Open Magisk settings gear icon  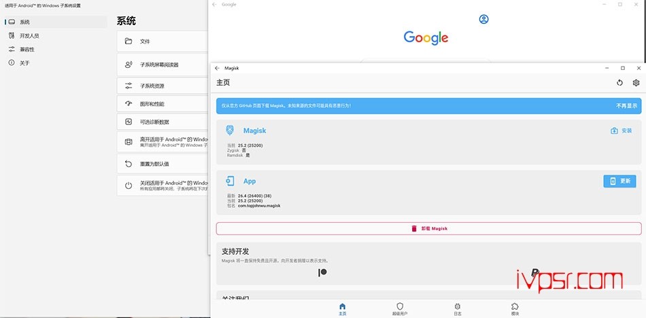tap(636, 83)
